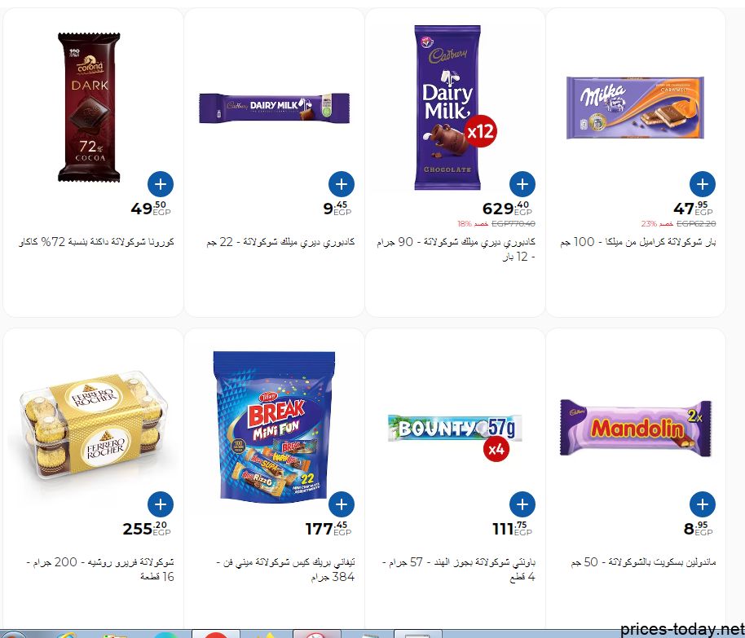Open the Tiffany Break 384g title link

coord(285,569)
